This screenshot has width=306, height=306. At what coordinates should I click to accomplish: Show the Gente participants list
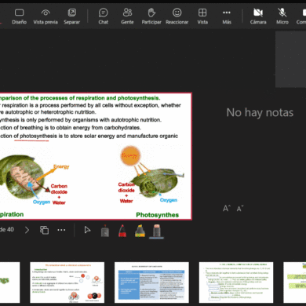(x=127, y=16)
